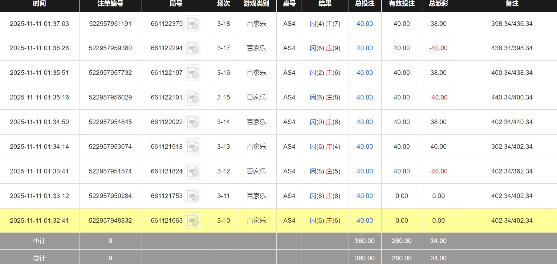Open video replay icon for round 661122379
The image size is (557, 264).
pyautogui.click(x=193, y=24)
